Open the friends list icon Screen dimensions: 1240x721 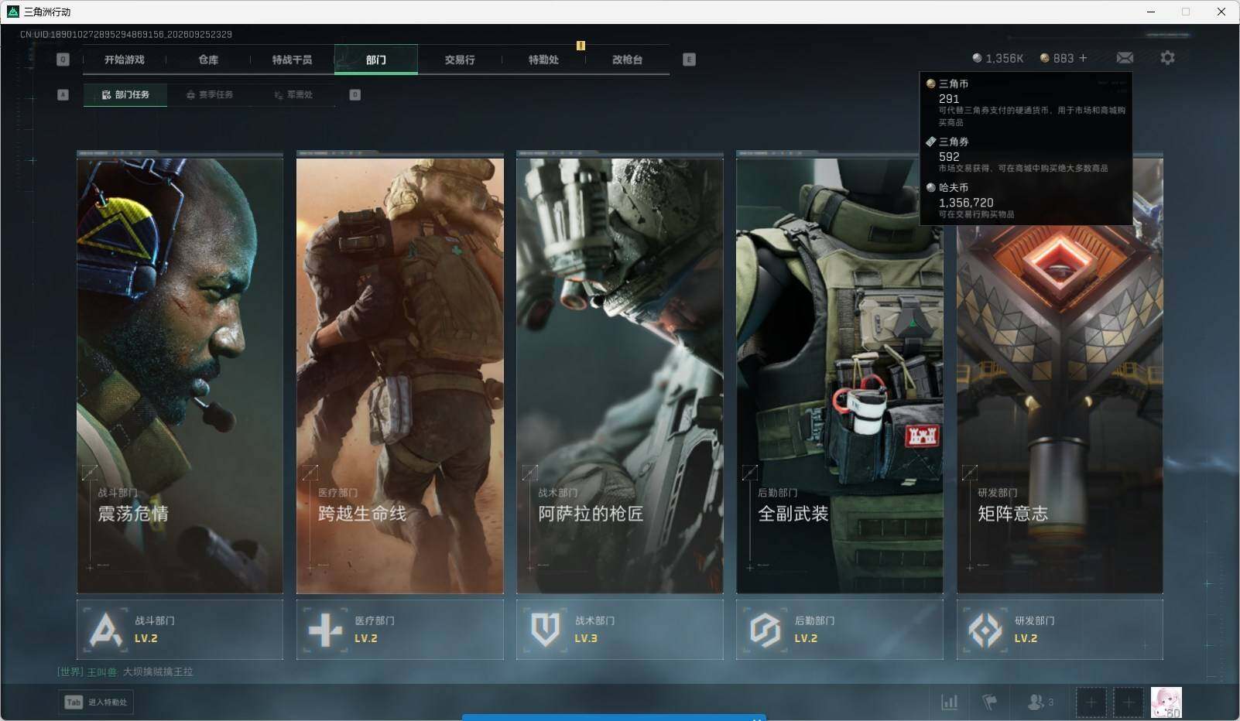pyautogui.click(x=1035, y=702)
